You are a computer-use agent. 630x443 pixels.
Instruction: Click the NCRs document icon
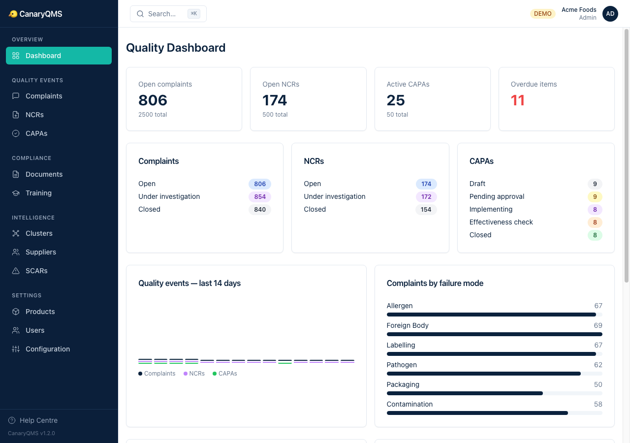pos(16,115)
